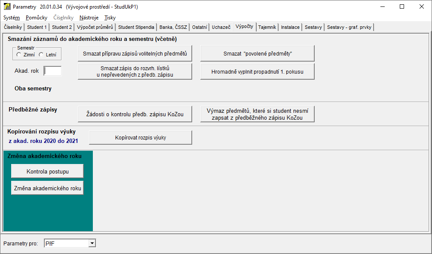Switch to the Student Stipendia tab
This screenshot has width=432, height=254.
point(136,27)
